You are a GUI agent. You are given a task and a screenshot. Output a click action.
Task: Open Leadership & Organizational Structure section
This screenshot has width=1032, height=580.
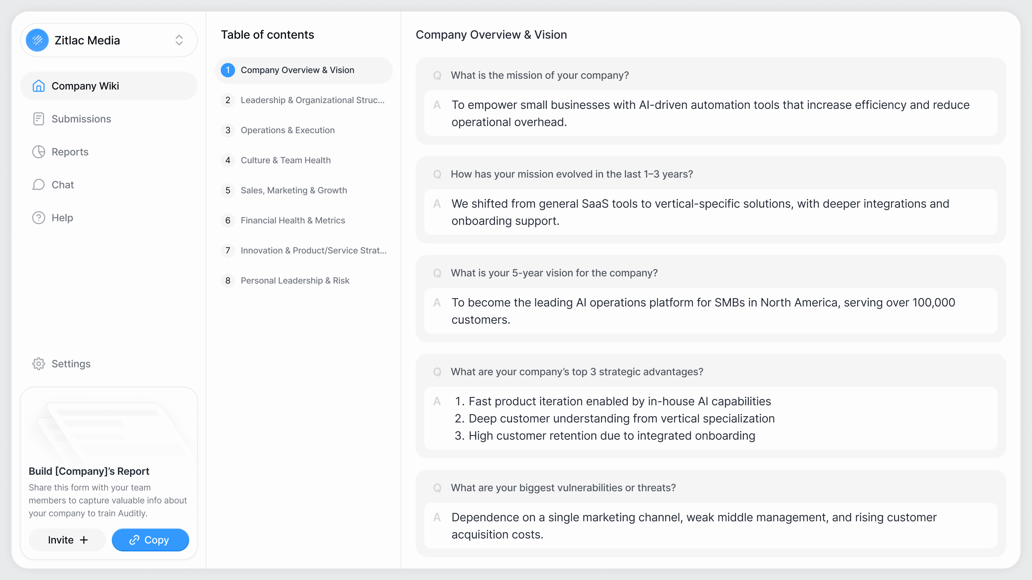[312, 100]
